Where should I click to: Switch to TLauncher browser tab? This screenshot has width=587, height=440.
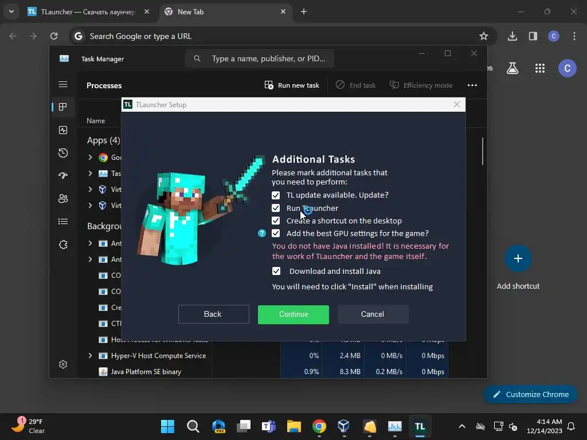pyautogui.click(x=88, y=12)
